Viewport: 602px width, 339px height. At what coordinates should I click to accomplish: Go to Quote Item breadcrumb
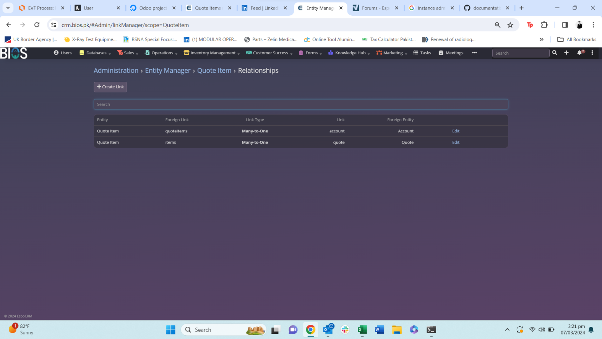tap(214, 70)
